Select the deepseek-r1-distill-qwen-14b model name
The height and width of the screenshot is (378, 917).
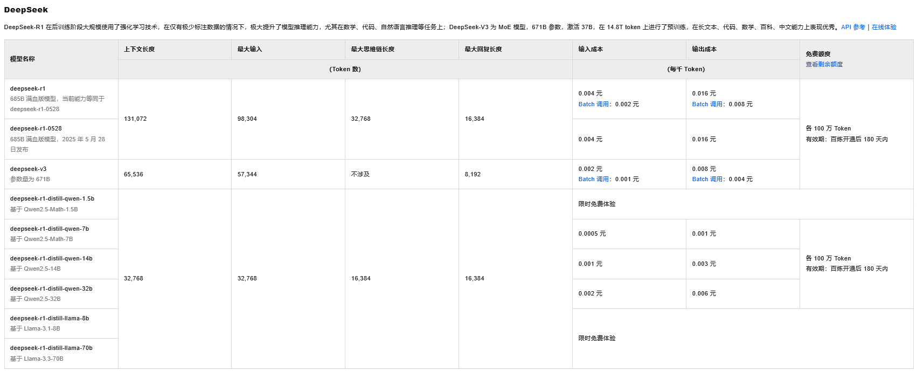tap(51, 258)
